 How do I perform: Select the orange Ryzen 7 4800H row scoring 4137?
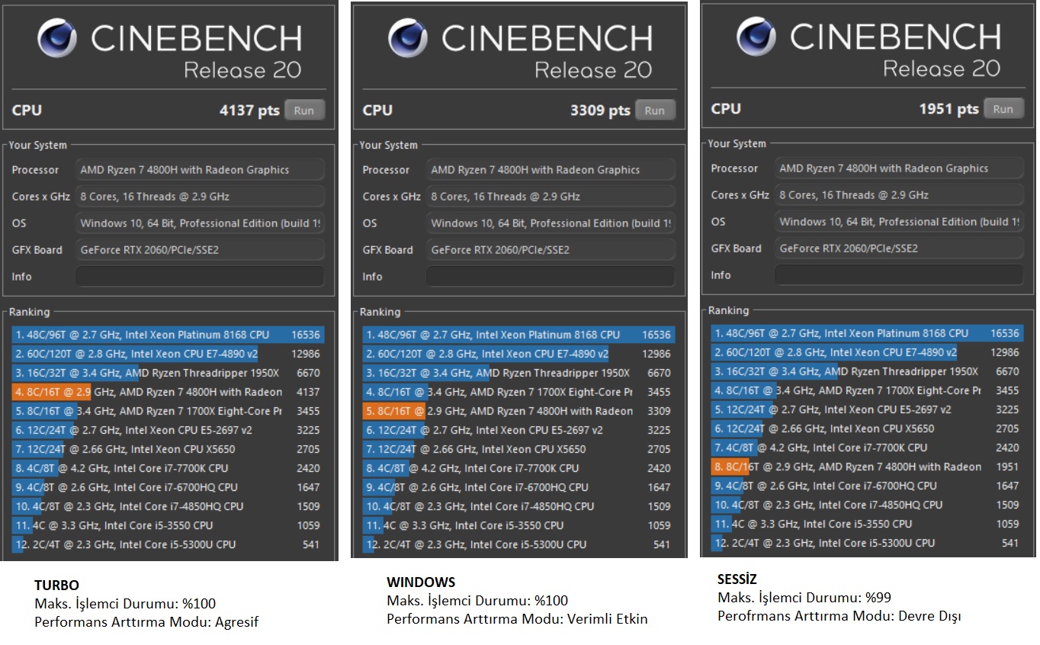pos(168,392)
